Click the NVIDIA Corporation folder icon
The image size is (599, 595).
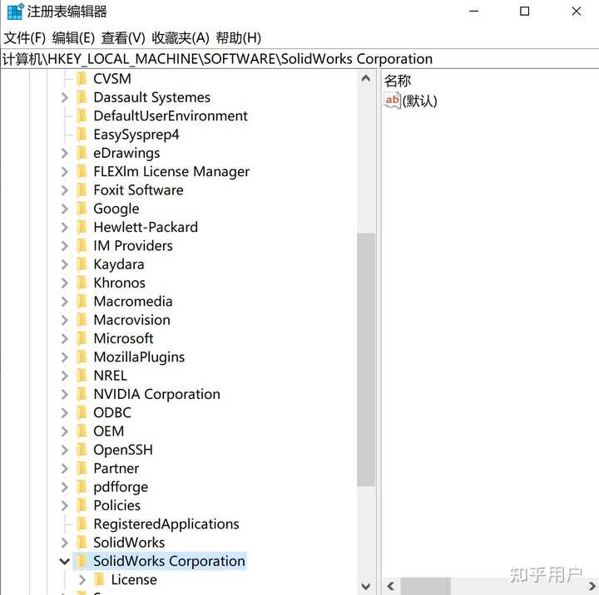(x=82, y=394)
